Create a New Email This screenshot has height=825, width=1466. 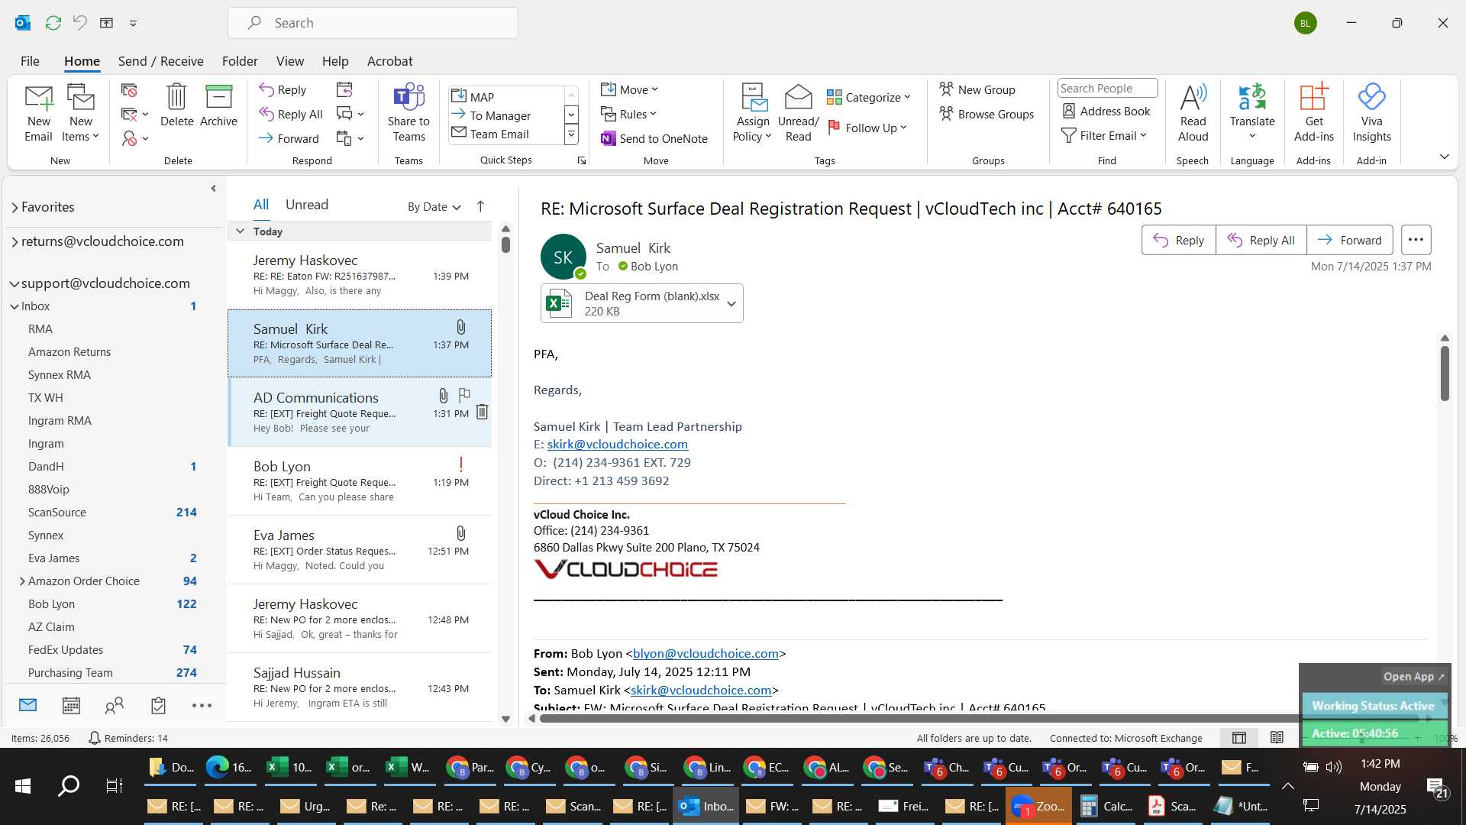click(x=38, y=113)
